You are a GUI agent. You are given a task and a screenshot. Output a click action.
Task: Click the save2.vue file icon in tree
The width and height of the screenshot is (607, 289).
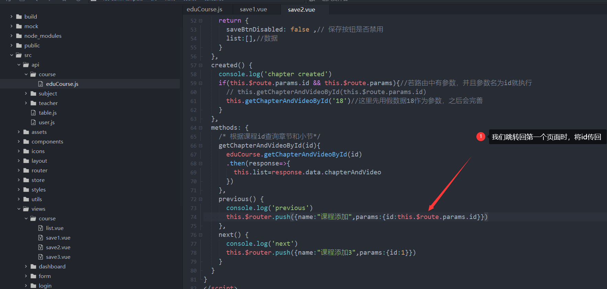pos(41,247)
